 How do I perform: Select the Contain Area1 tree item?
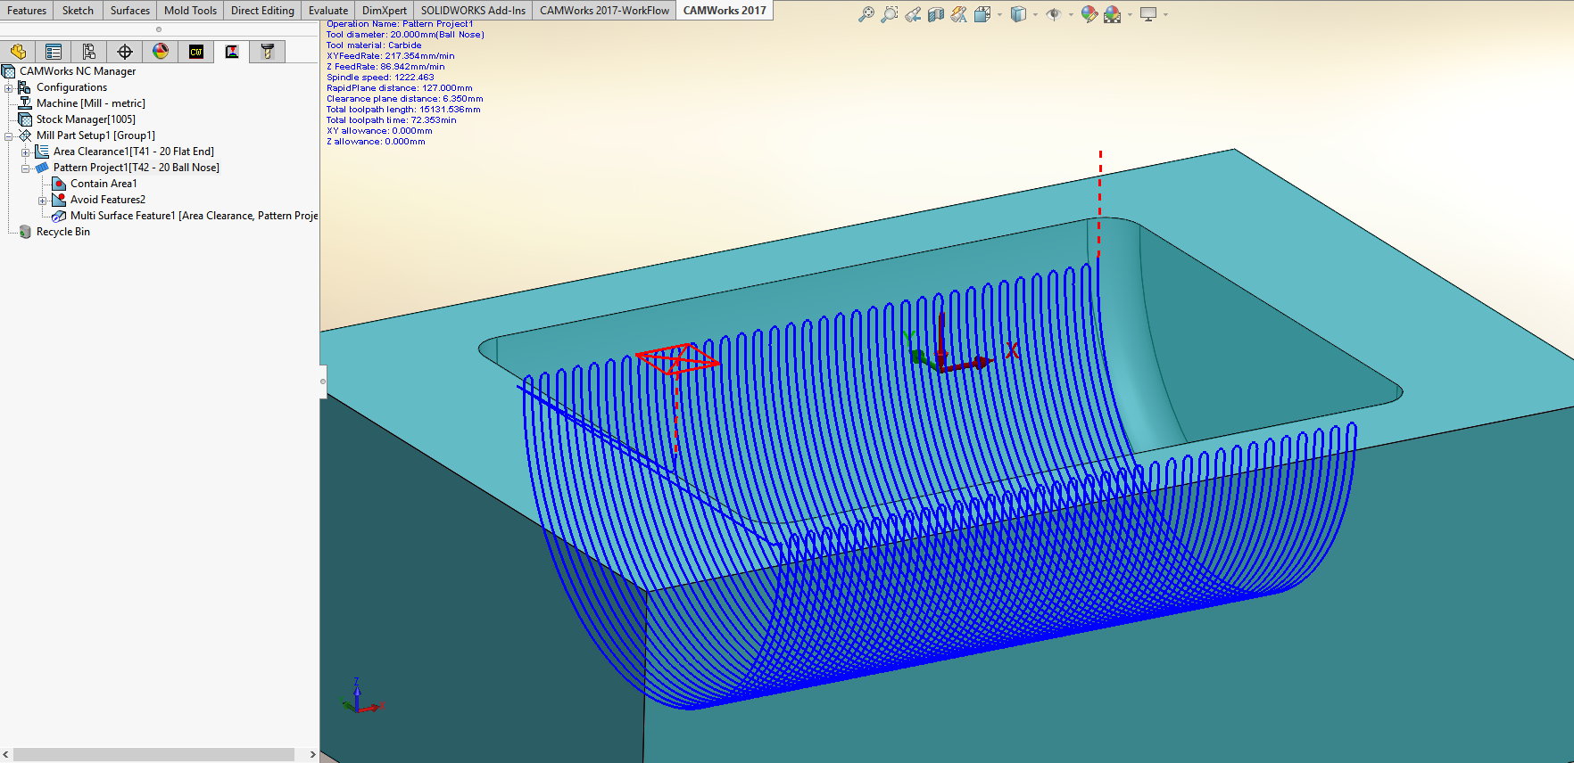(x=104, y=184)
